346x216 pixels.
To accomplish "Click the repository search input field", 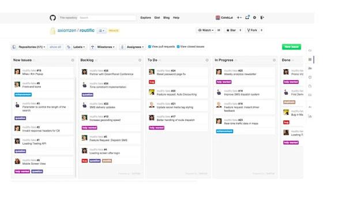I will 107,18.
